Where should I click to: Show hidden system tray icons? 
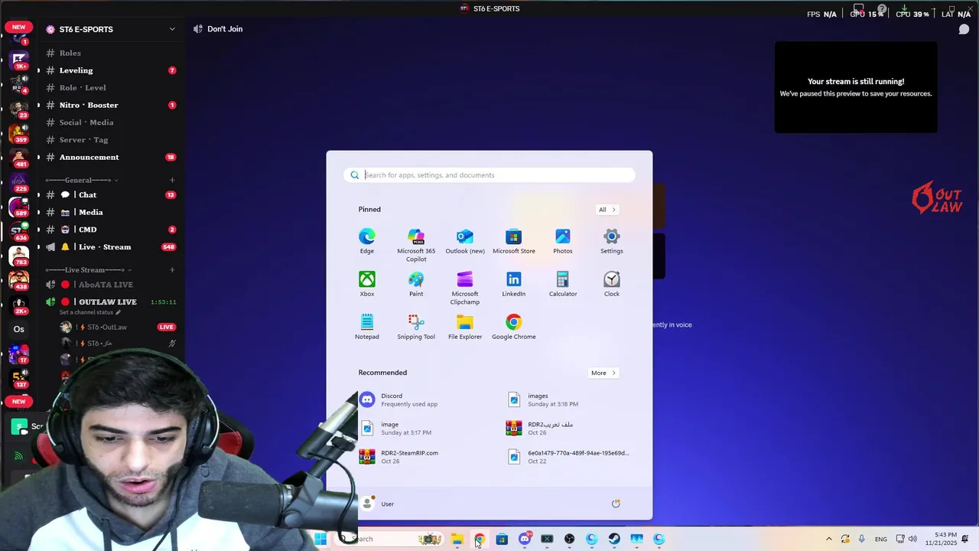click(x=828, y=540)
